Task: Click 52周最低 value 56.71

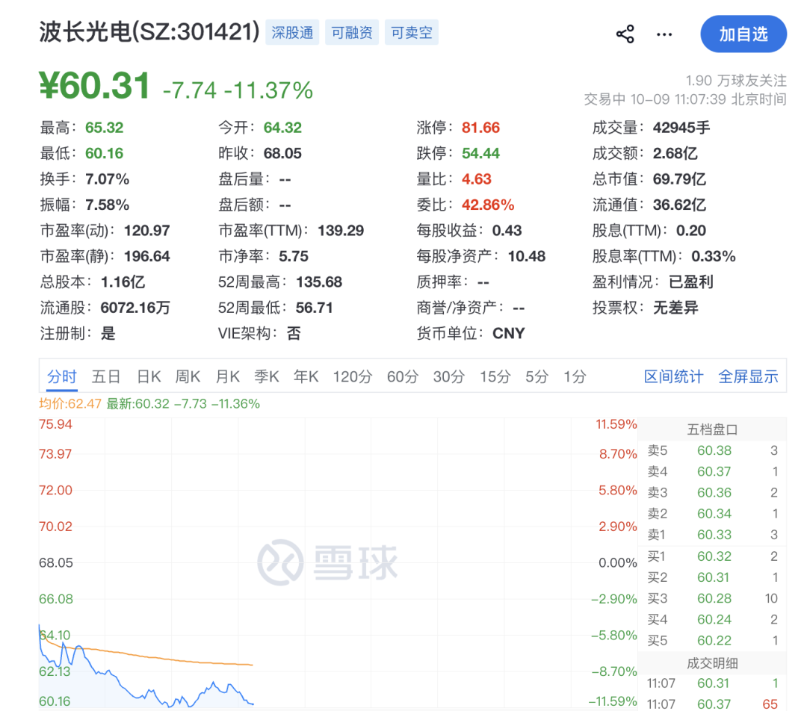Action: [314, 308]
